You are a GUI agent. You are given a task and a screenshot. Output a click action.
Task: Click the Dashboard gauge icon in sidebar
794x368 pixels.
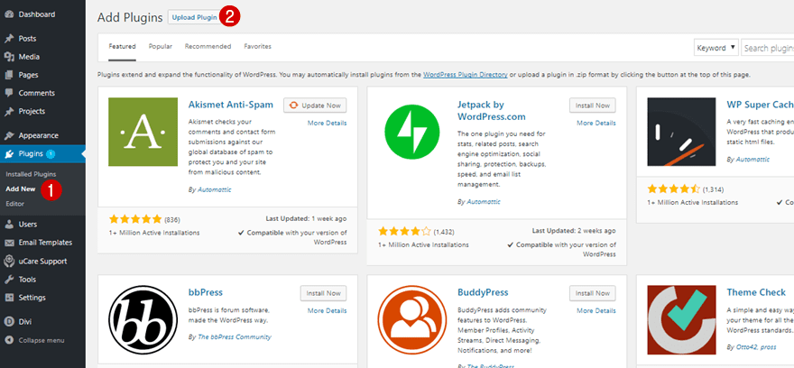pyautogui.click(x=9, y=14)
